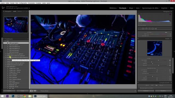Select the Spot Removal tool icon
This screenshot has width=175, height=98.
point(143,29)
